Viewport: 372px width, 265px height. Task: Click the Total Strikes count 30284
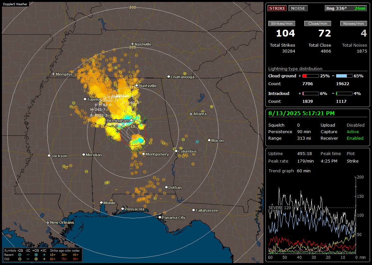pyautogui.click(x=289, y=51)
